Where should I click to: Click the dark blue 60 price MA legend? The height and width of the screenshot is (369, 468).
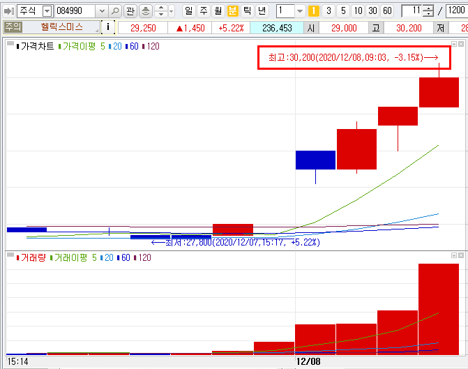click(132, 46)
